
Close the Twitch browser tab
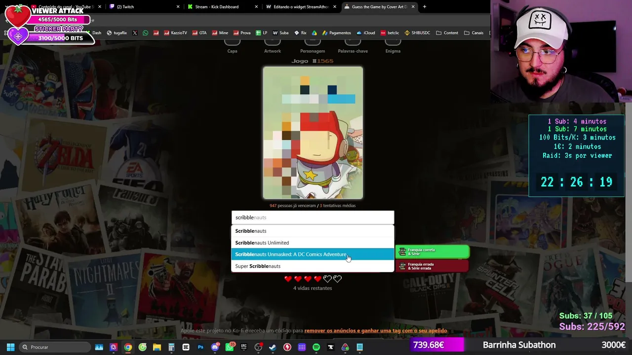178,6
